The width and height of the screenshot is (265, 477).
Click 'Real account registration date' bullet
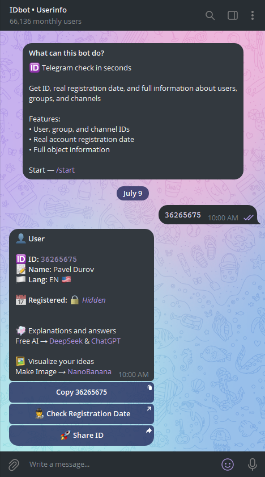[82, 139]
